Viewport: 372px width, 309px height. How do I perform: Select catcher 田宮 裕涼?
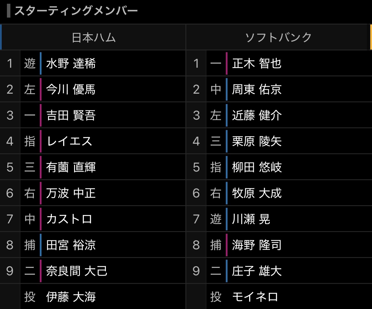click(71, 245)
